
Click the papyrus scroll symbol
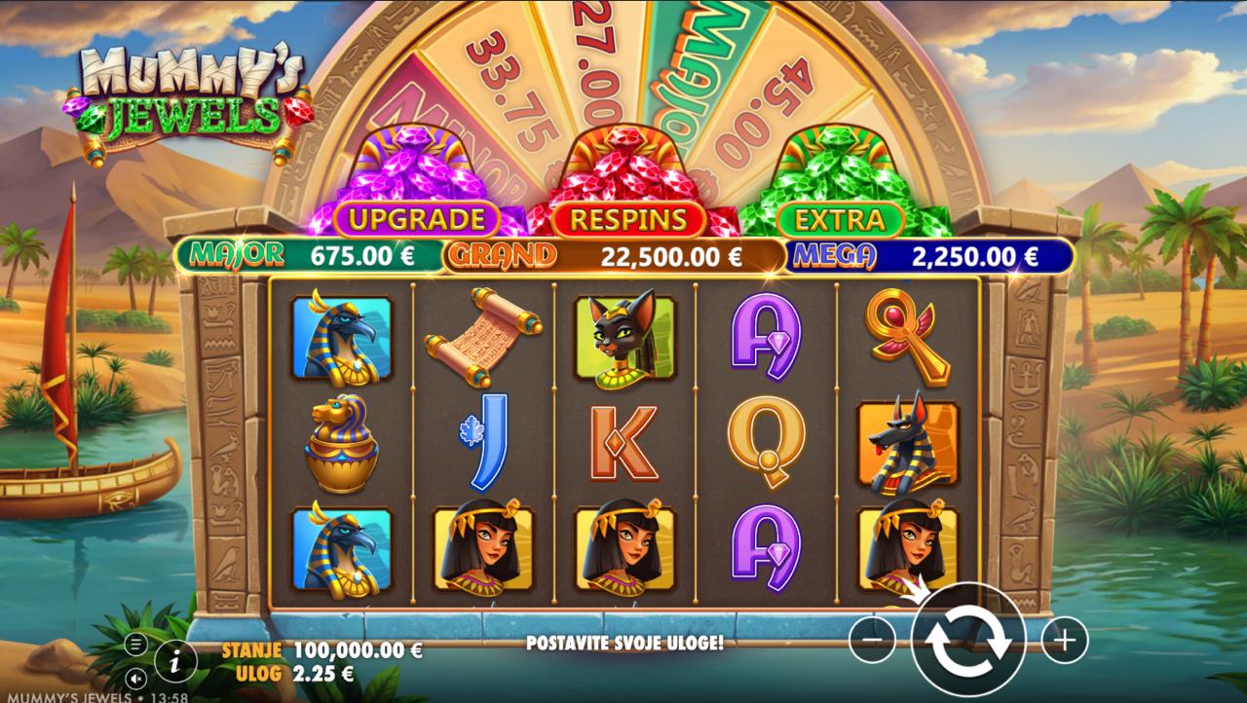coord(483,336)
